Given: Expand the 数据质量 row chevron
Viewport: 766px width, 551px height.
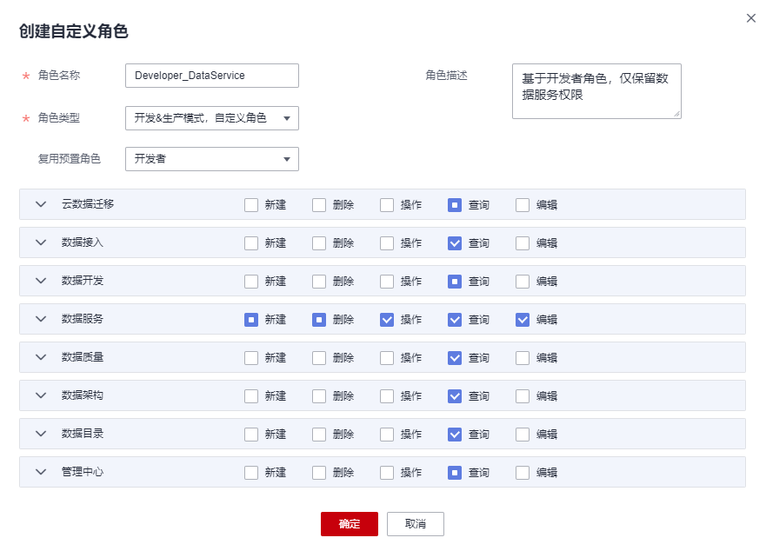Looking at the screenshot, I should [x=41, y=358].
